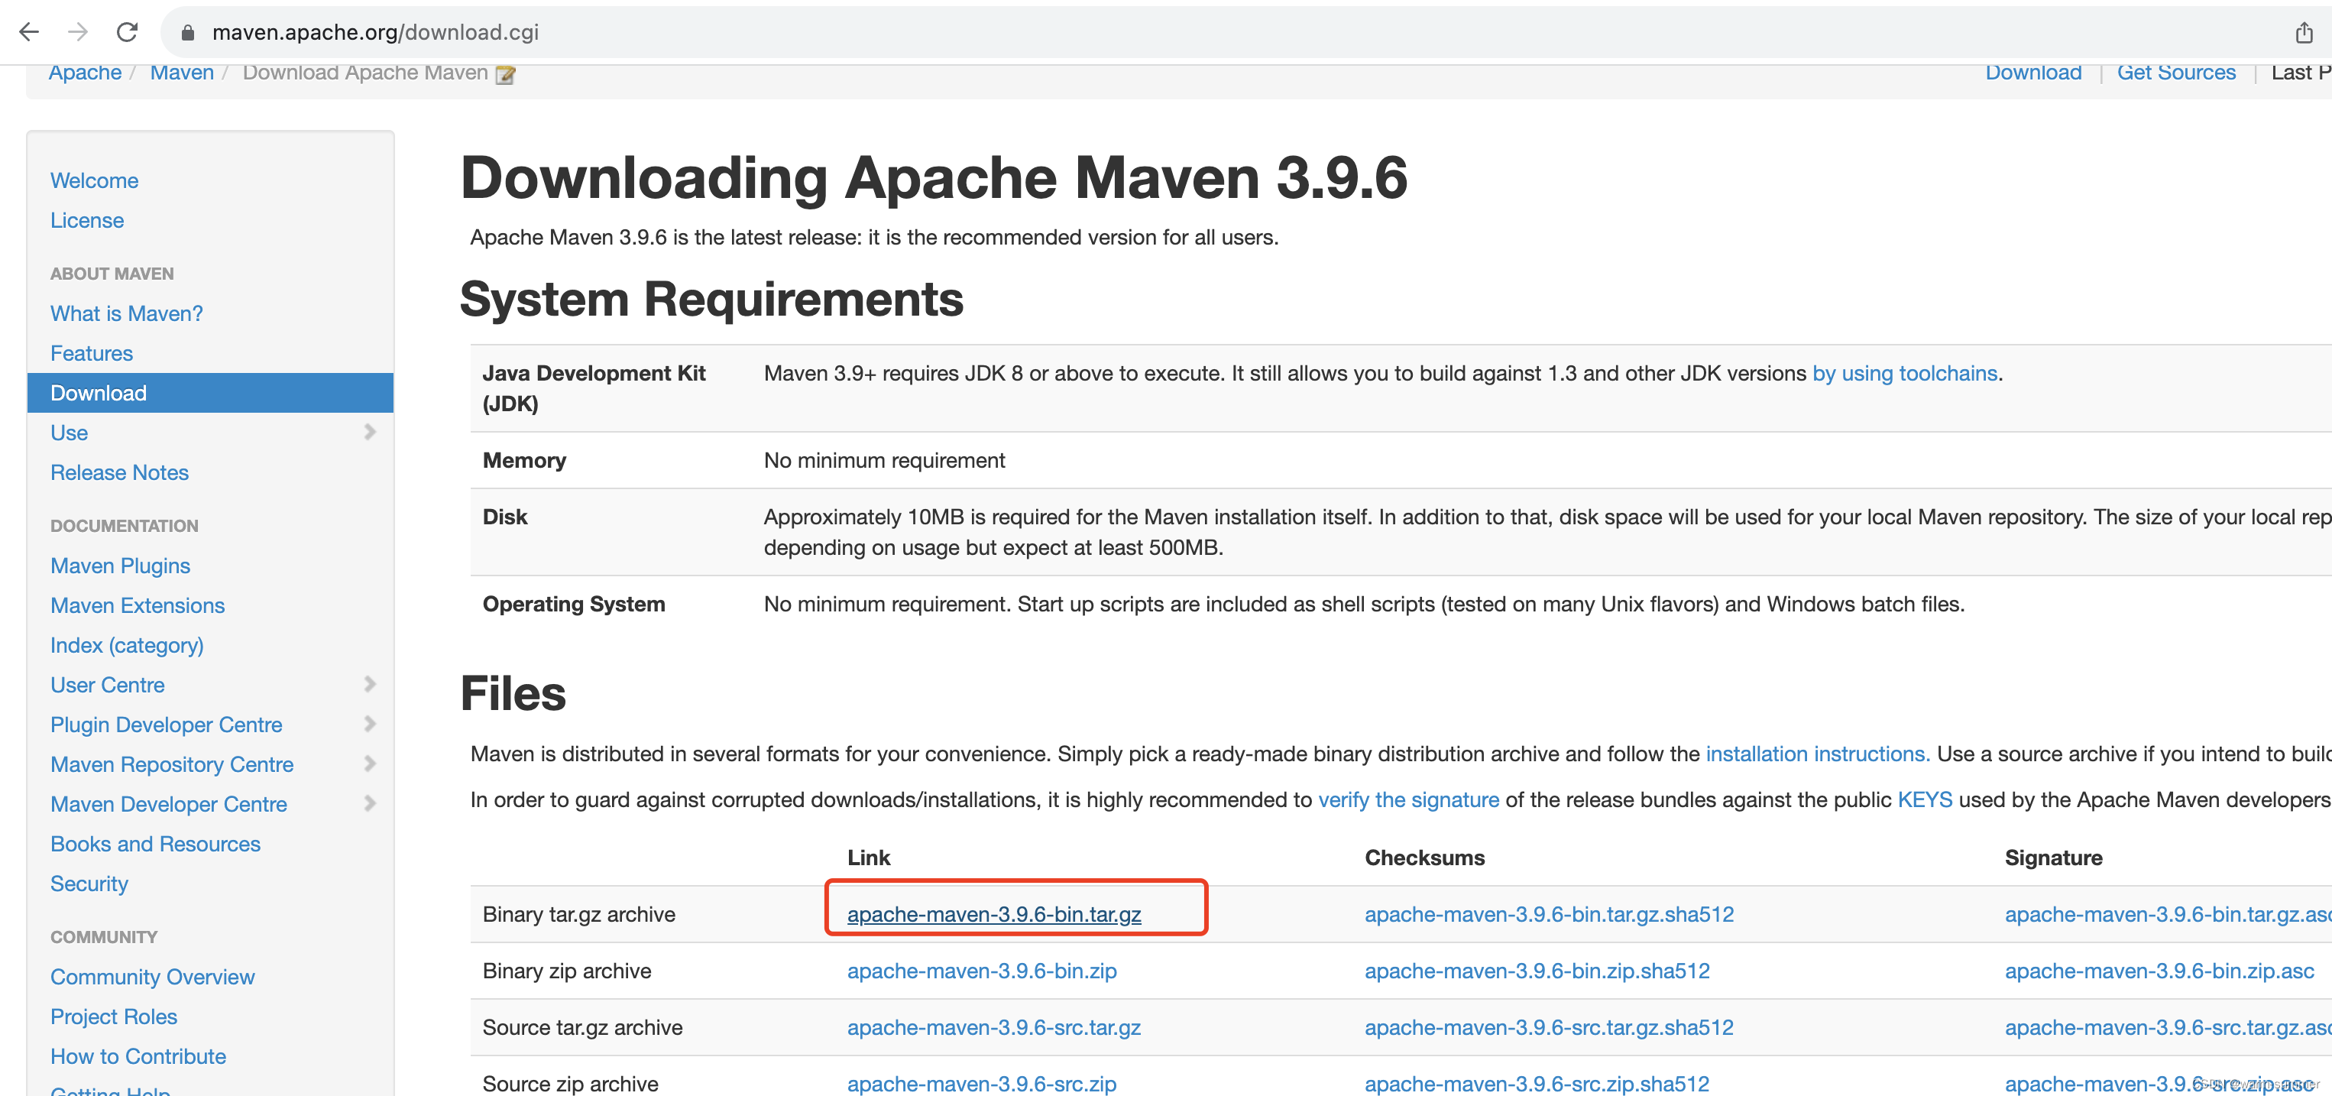2332x1096 pixels.
Task: Expand the Maven Developer Centre chevron
Action: click(x=369, y=803)
